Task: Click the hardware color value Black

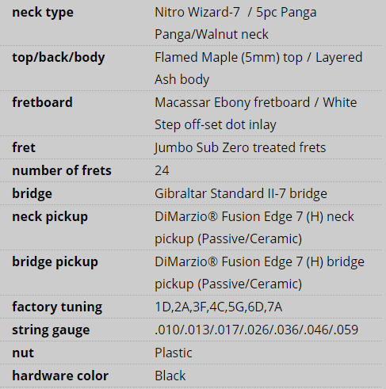Action: coord(170,376)
